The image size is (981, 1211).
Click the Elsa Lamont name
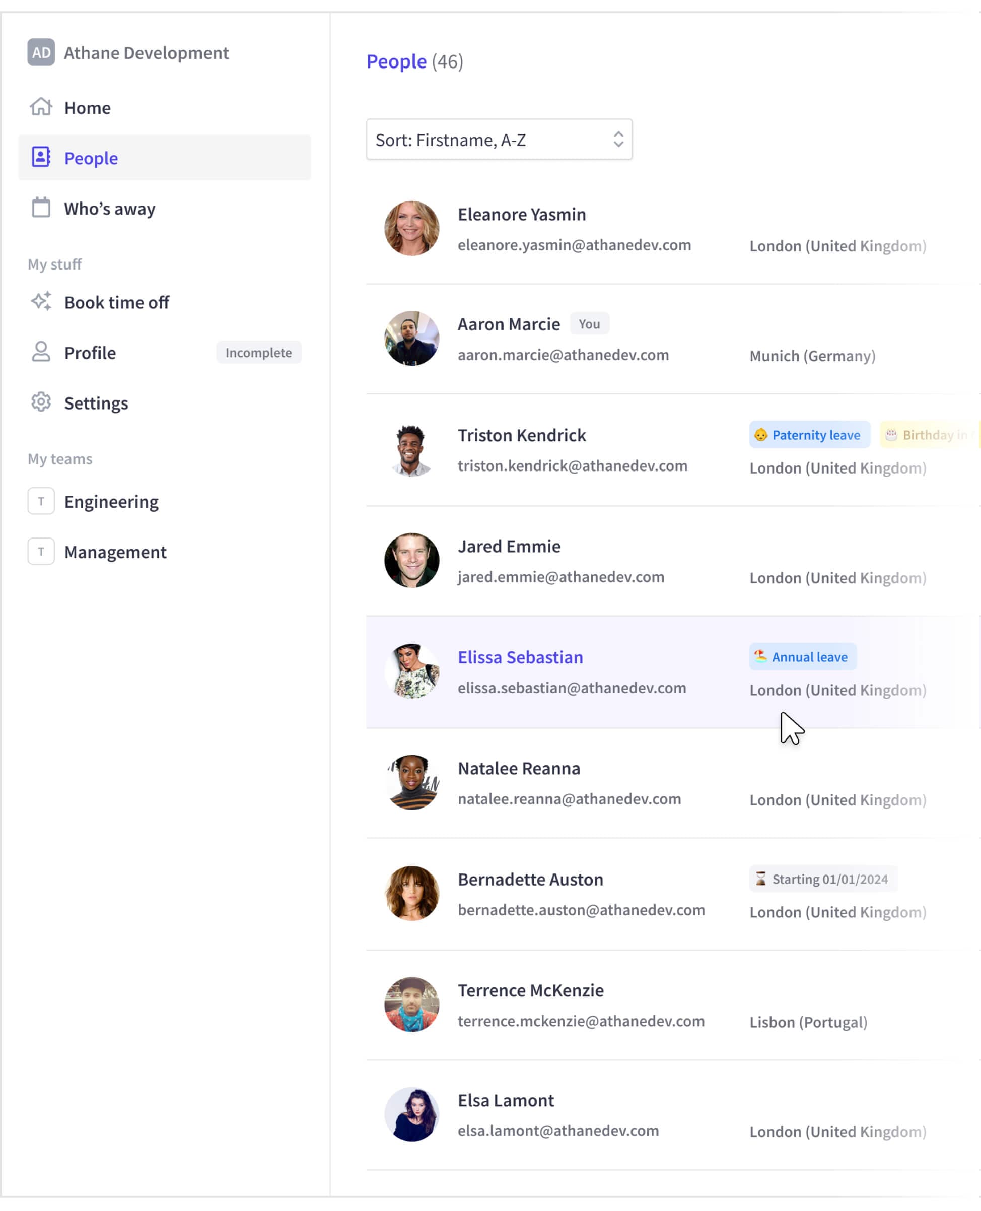506,1100
